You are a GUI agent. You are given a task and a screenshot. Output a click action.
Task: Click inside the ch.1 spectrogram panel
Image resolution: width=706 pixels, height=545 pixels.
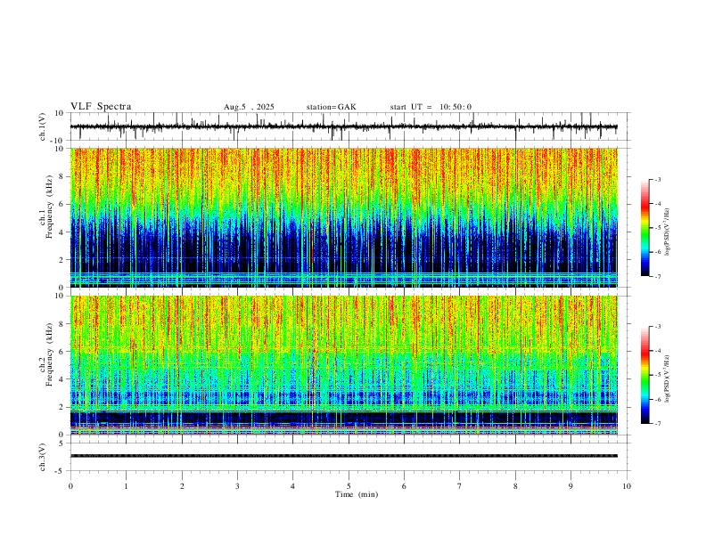(x=343, y=217)
